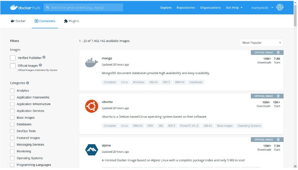
Task: Select the Databases checkbox
Action: pyautogui.click(x=12, y=124)
